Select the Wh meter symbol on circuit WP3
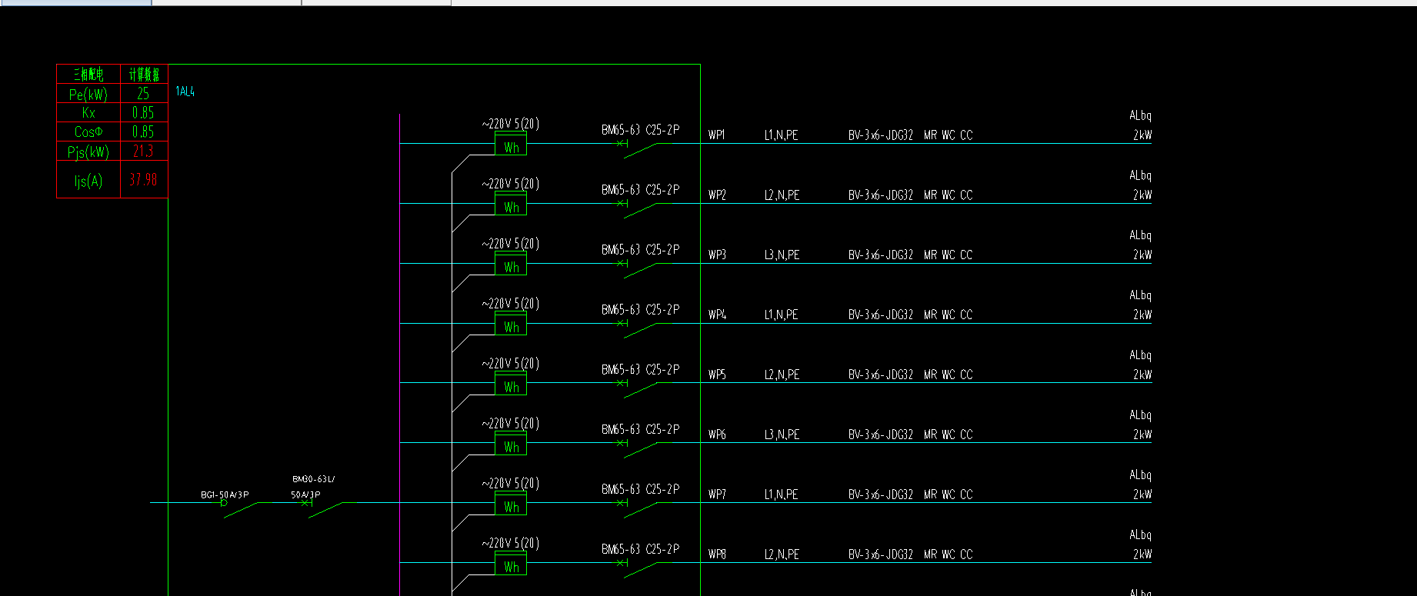 click(x=511, y=263)
